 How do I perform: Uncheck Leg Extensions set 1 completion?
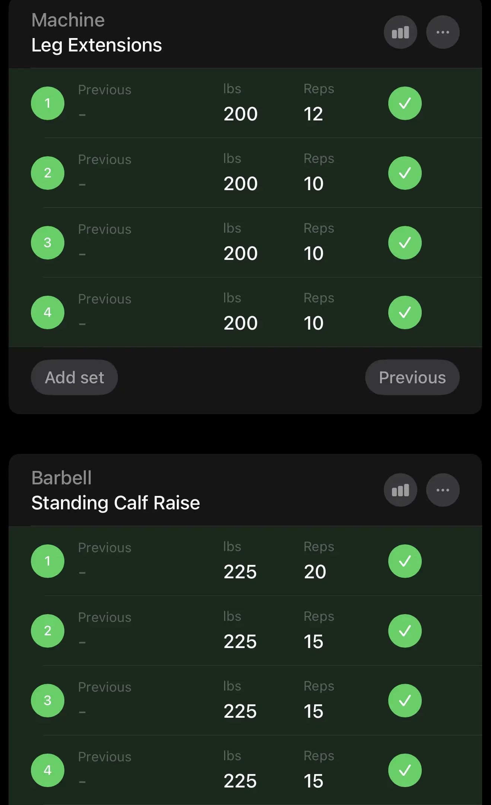pyautogui.click(x=405, y=103)
